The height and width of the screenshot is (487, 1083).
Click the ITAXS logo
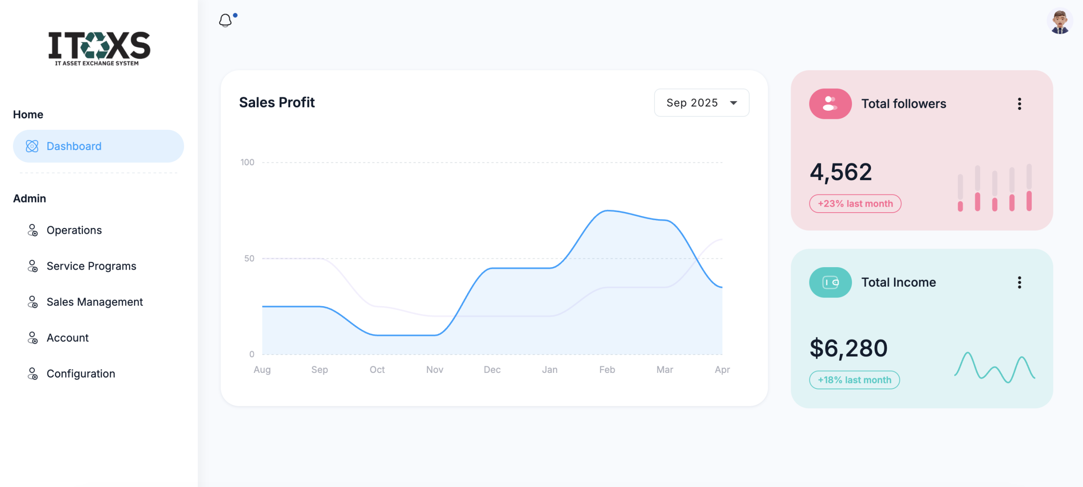click(x=99, y=48)
